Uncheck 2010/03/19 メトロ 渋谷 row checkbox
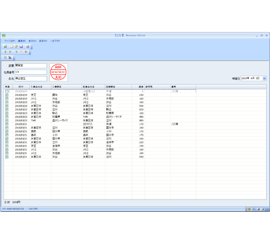This screenshot has height=244, width=270. [x=7, y=98]
